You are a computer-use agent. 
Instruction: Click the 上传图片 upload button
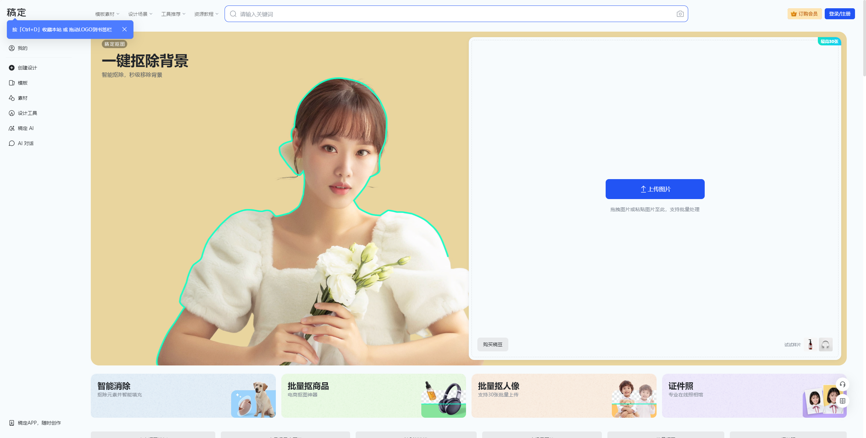click(654, 189)
